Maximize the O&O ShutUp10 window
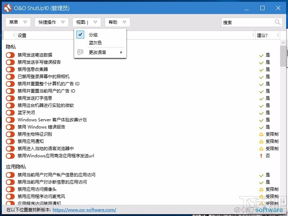This screenshot has width=288, height=216. (262, 8)
